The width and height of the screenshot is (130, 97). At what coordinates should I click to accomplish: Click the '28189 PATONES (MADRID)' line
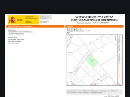16,34
